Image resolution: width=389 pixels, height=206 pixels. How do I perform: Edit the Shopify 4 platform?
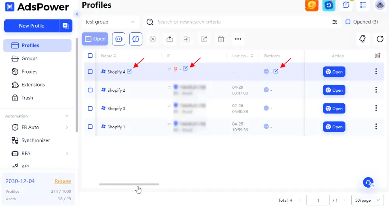(276, 72)
